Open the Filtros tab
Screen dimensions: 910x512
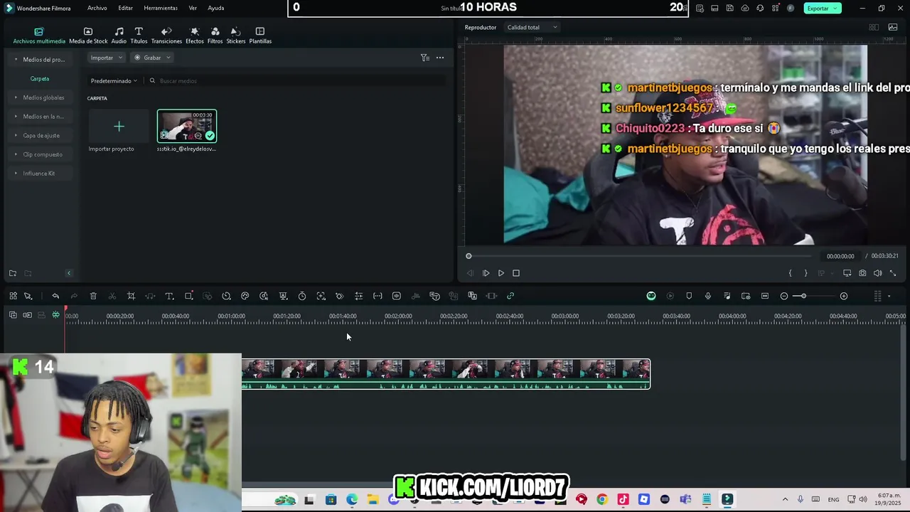[215, 36]
